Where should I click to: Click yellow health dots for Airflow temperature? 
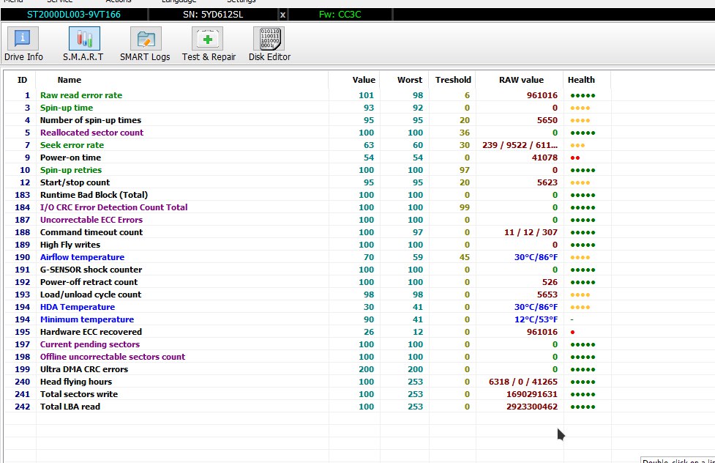[x=580, y=258]
